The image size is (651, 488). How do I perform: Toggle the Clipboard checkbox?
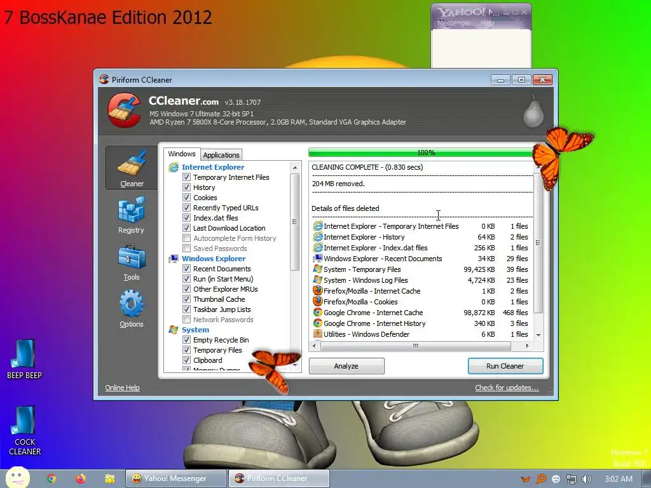pyautogui.click(x=186, y=360)
